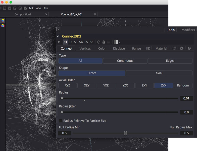Screen dimensions: 197x151
Task: Set Type to Continuous
Action: pos(125,61)
